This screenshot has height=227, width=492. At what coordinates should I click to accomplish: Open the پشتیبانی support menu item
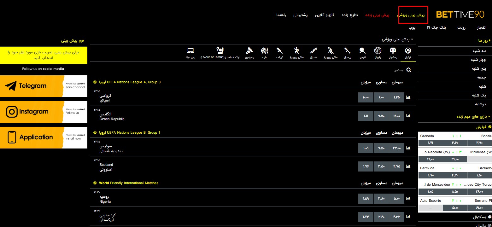301,15
